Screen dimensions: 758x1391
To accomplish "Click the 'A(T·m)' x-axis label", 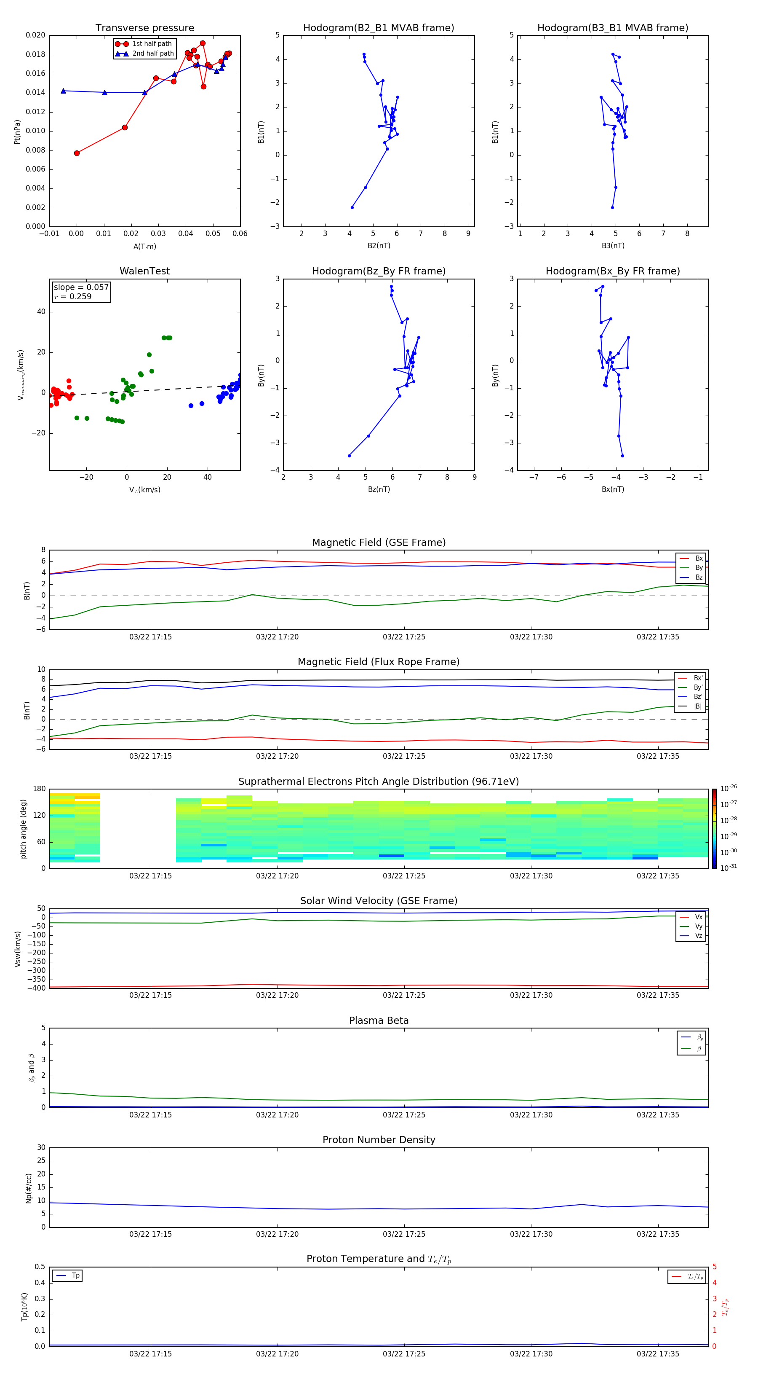I will [144, 246].
